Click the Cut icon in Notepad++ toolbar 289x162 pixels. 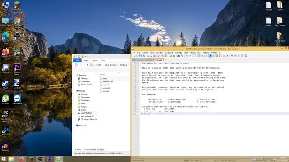point(159,56)
